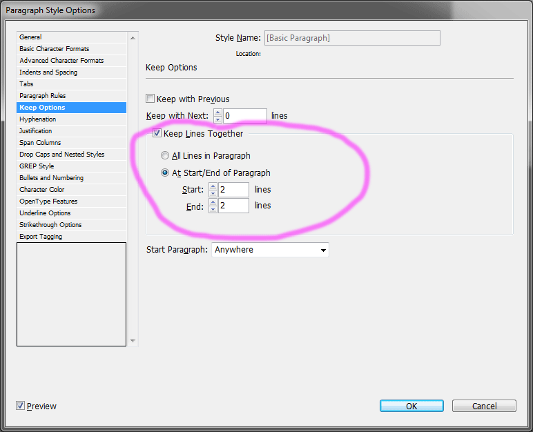This screenshot has height=432, width=533.
Task: Click category list scroll down arrow
Action: (x=133, y=341)
